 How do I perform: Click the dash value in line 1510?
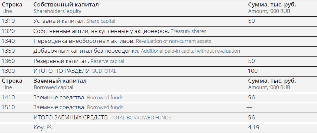pyautogui.click(x=249, y=107)
